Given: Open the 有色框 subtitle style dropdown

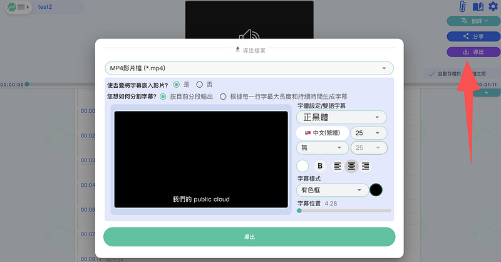Looking at the screenshot, I should click(x=333, y=190).
